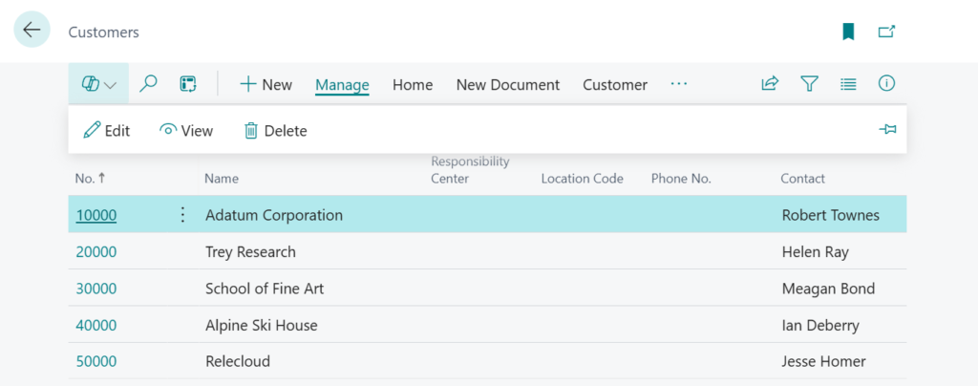Show more options ellipsis menu
The height and width of the screenshot is (386, 978).
(679, 84)
